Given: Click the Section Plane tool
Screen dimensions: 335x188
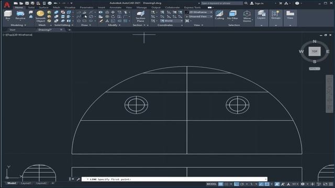Looking at the screenshot, I should click(x=140, y=16).
